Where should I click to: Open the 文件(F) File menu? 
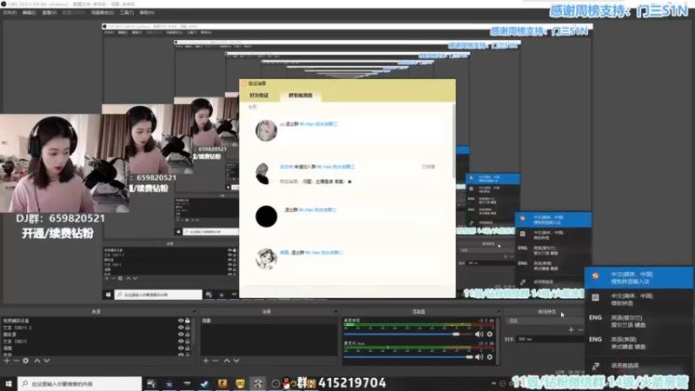[x=10, y=13]
